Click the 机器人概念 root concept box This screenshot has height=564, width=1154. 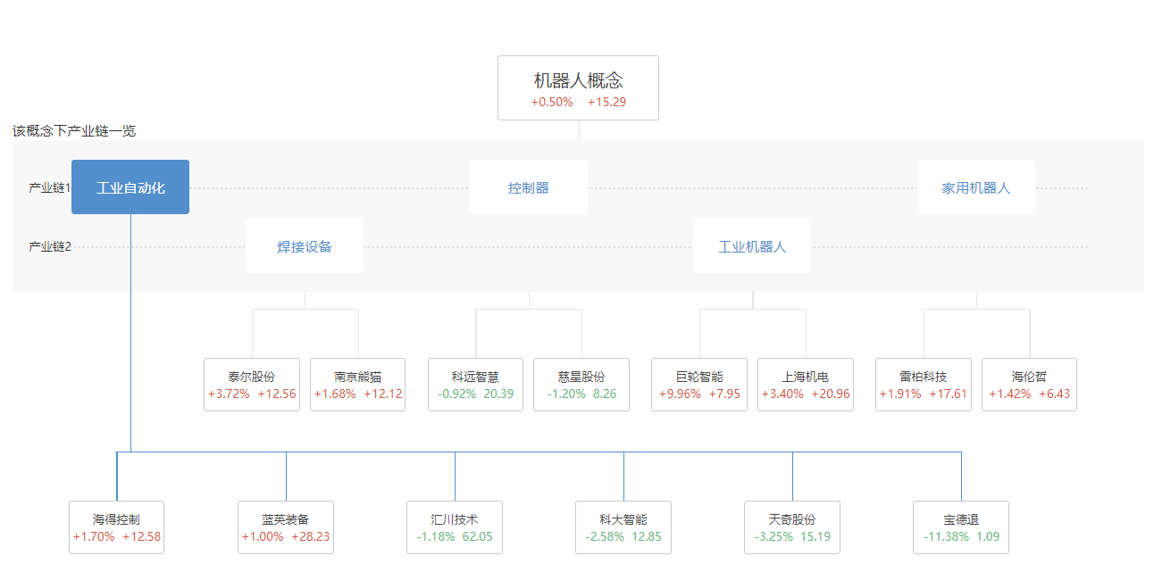click(578, 88)
